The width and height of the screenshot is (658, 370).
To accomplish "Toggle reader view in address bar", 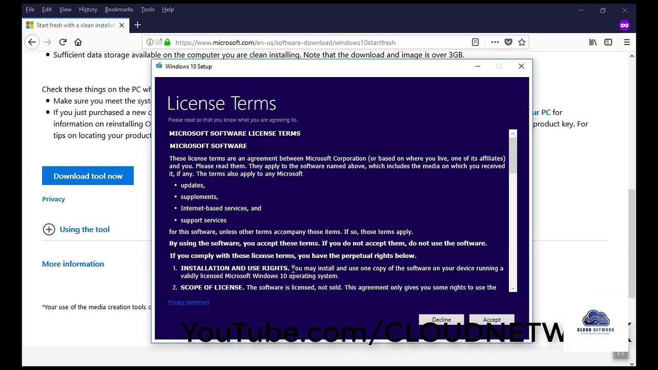I will (x=476, y=42).
